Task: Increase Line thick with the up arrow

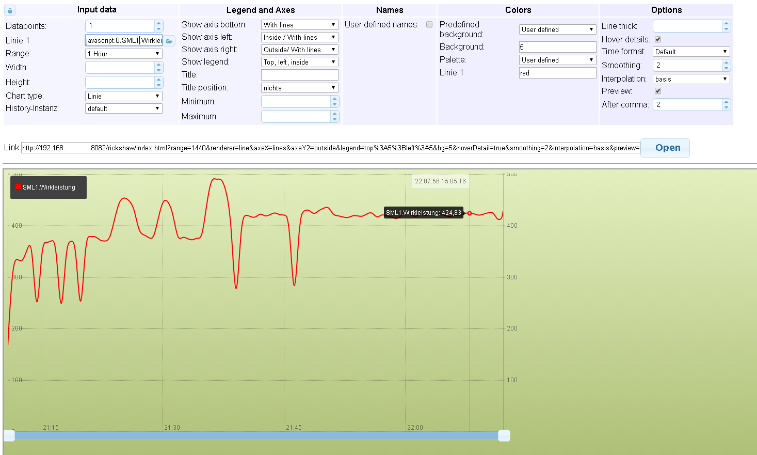Action: [726, 23]
